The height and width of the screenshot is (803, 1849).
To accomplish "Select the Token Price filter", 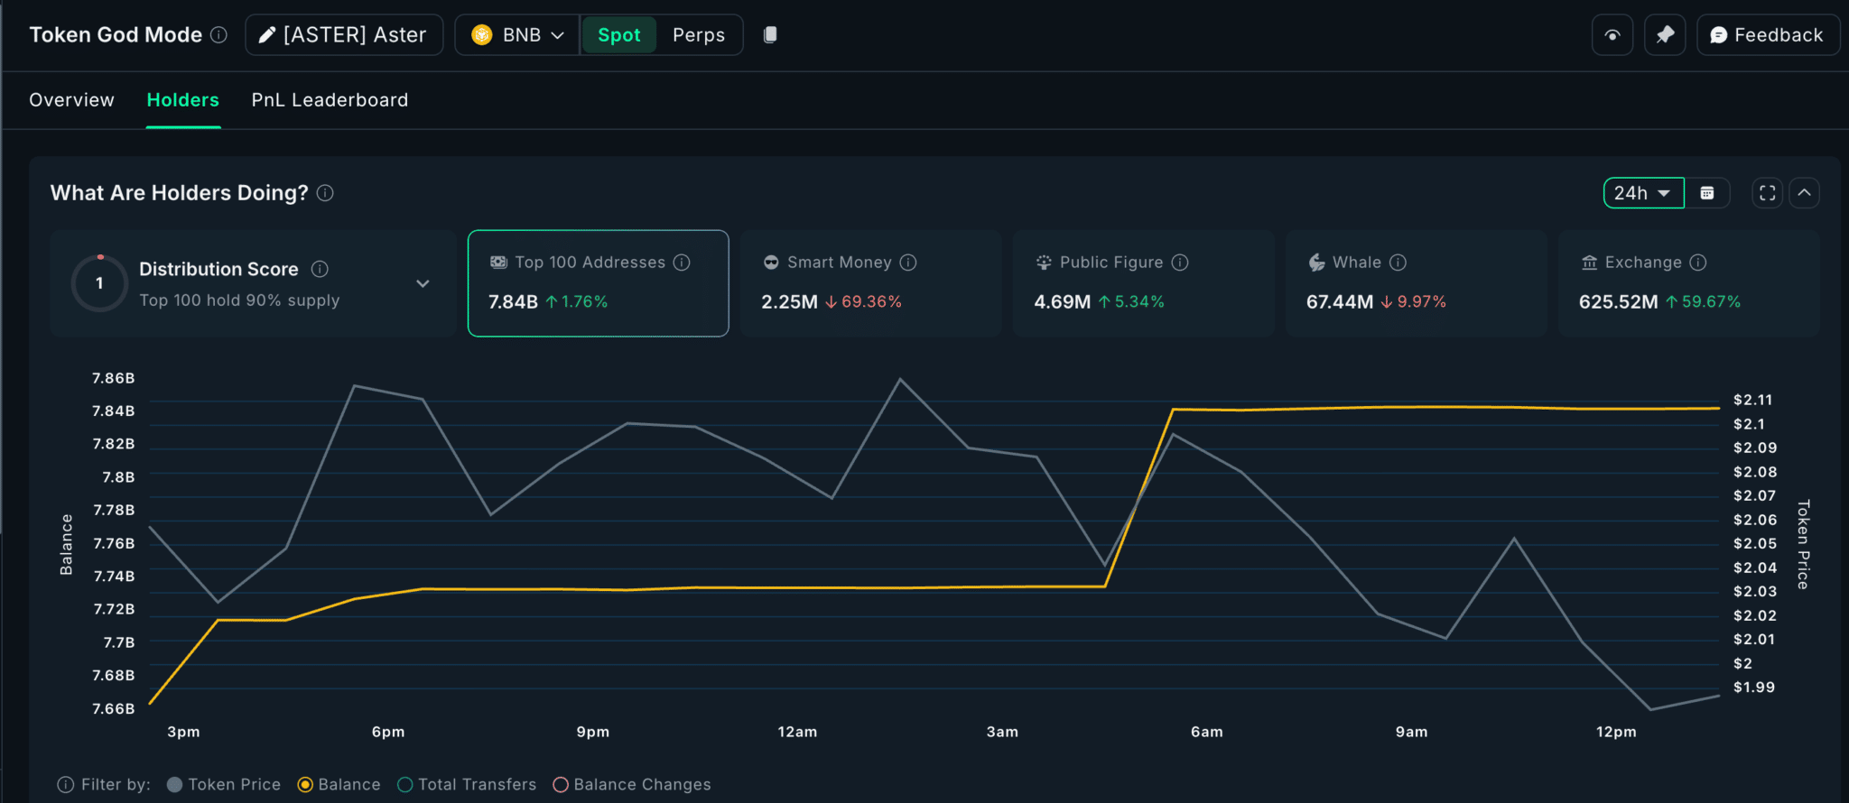I will click(x=224, y=785).
